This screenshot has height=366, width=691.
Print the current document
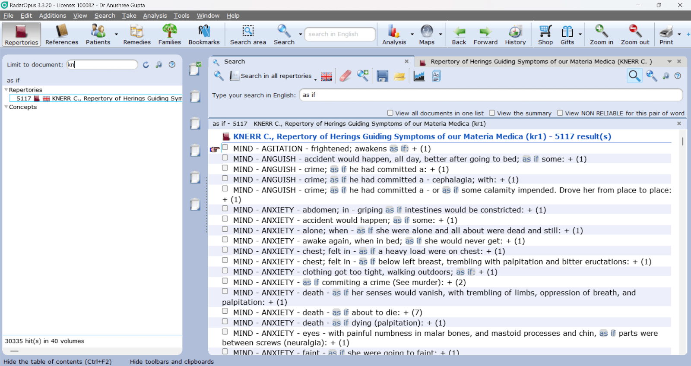pos(666,35)
